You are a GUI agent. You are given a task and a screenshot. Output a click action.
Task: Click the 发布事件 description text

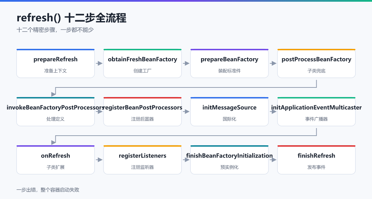(317, 167)
